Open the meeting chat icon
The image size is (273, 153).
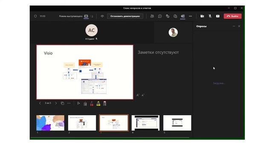point(160,16)
